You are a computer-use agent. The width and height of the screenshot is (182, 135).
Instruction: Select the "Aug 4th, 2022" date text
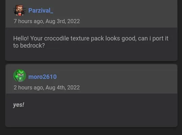63,87
